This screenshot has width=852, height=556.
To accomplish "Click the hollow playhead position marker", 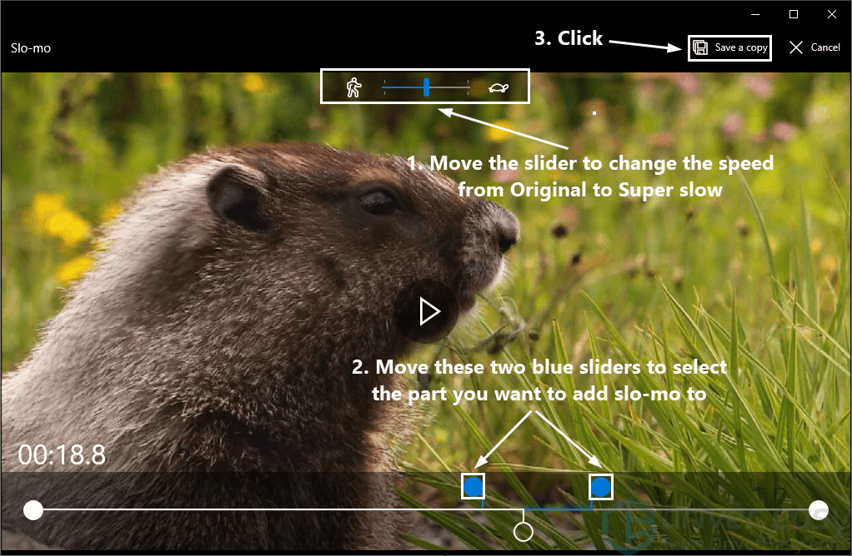I will (524, 532).
